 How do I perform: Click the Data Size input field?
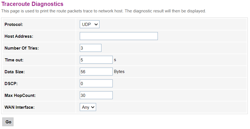(96, 72)
